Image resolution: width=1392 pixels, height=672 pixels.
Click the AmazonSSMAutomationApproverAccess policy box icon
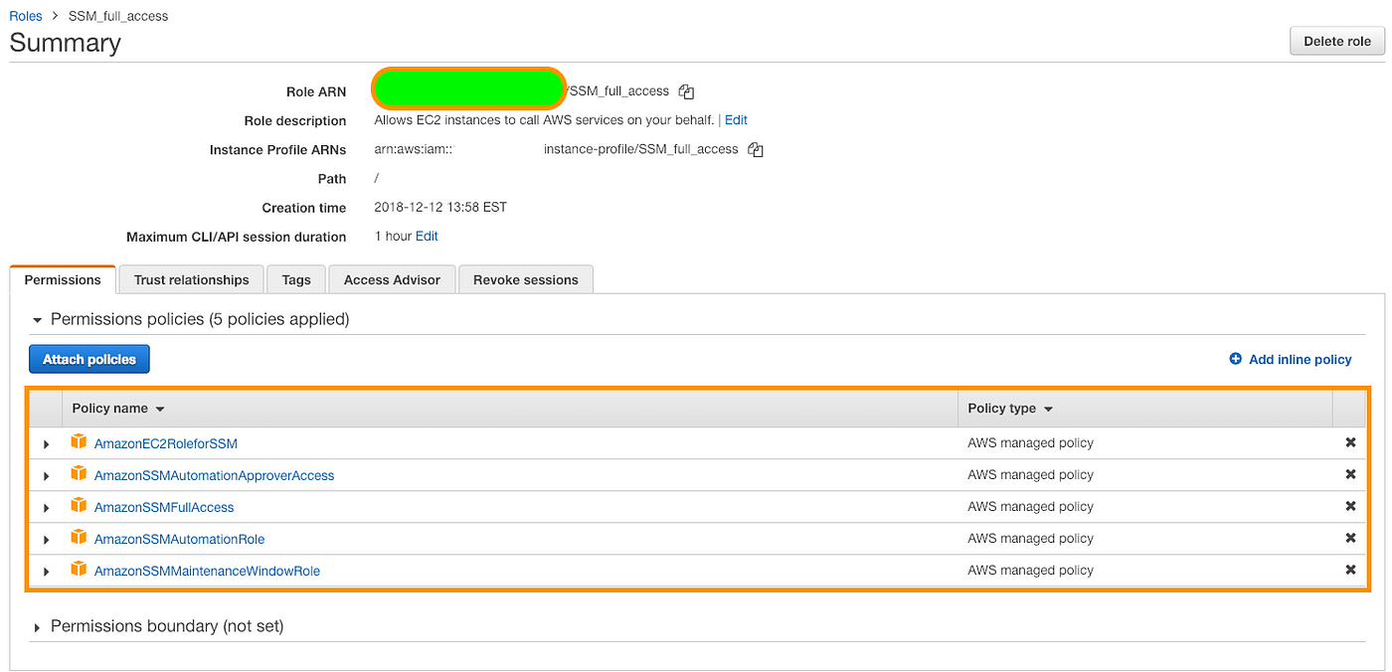(x=79, y=474)
